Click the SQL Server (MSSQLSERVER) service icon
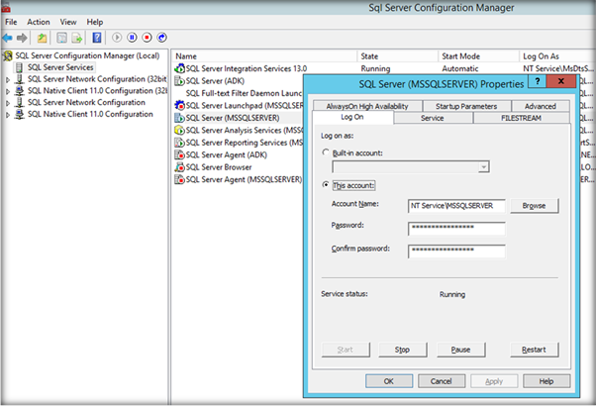The height and width of the screenshot is (406, 596). pyautogui.click(x=179, y=118)
